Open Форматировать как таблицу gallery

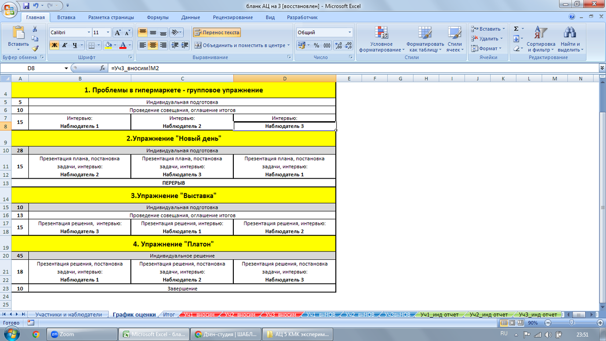click(x=424, y=39)
